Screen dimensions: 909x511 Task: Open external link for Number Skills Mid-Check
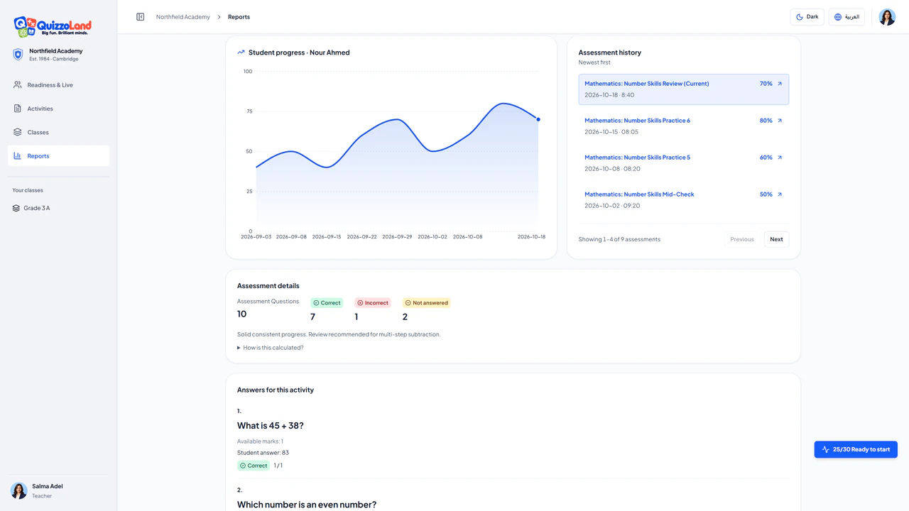tap(780, 194)
